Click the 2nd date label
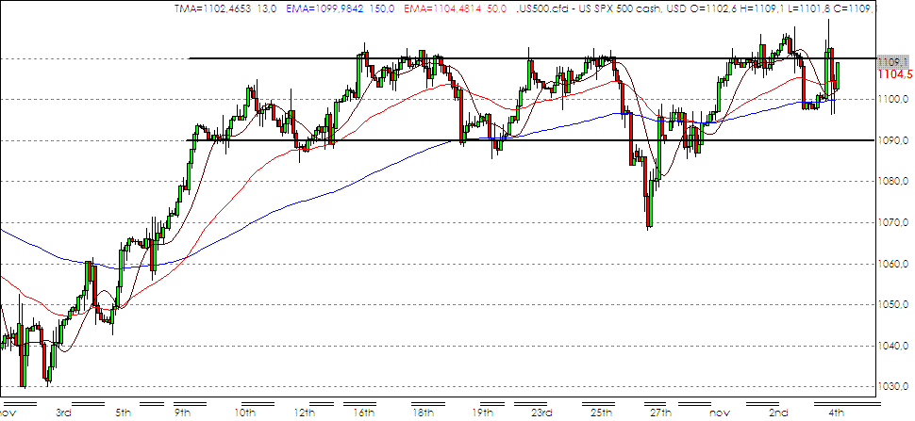 click(x=779, y=413)
